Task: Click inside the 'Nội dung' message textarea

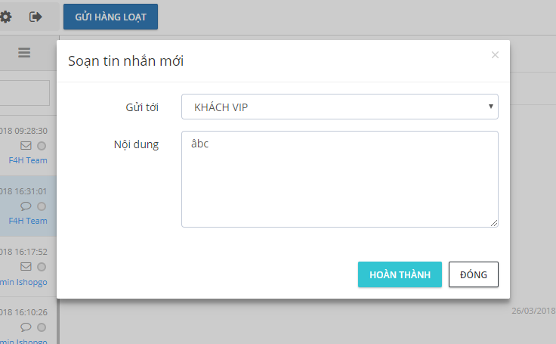Action: point(339,178)
